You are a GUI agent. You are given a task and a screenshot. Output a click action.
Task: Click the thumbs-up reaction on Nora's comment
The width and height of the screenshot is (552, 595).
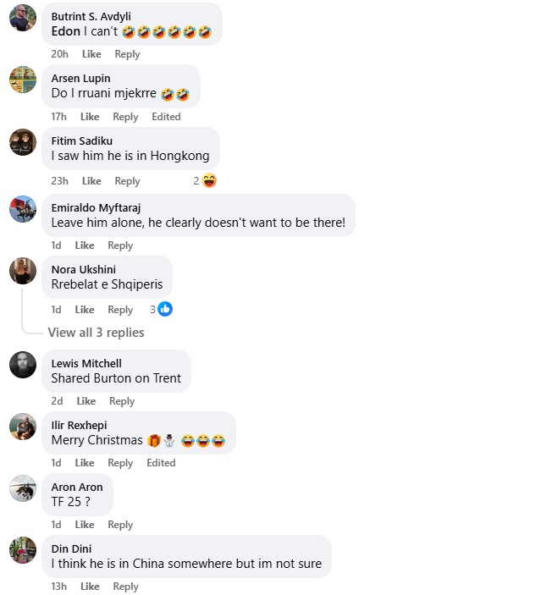pyautogui.click(x=165, y=309)
